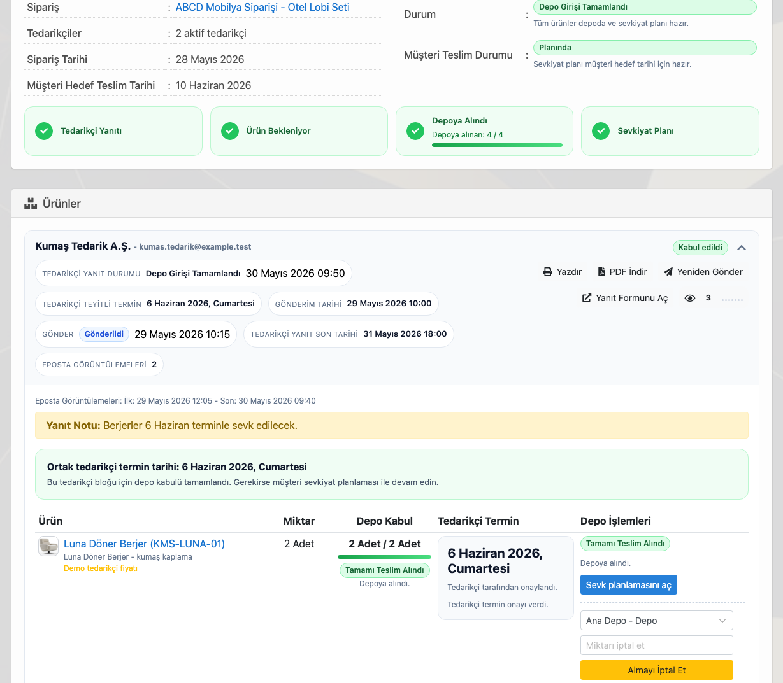Click the Miktarı iptal et field

[656, 645]
